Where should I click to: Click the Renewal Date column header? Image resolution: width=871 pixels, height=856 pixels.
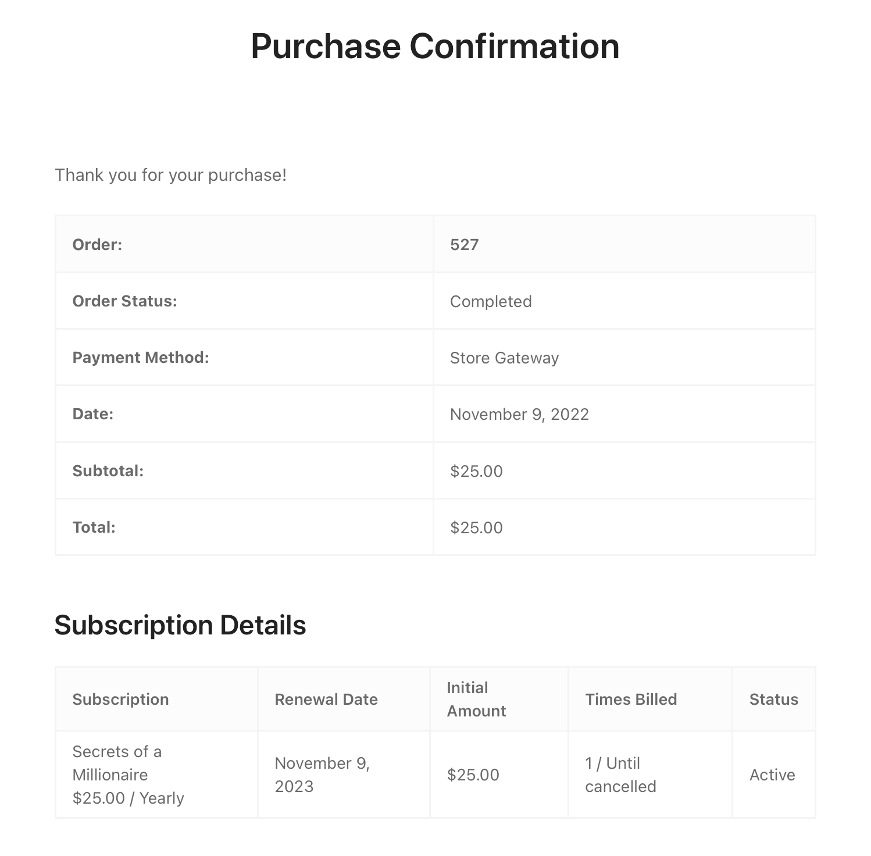[x=326, y=699]
